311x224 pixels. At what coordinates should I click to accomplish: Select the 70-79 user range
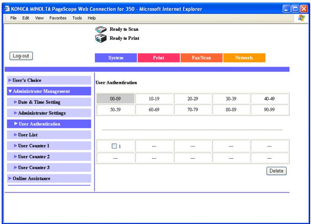tap(193, 110)
